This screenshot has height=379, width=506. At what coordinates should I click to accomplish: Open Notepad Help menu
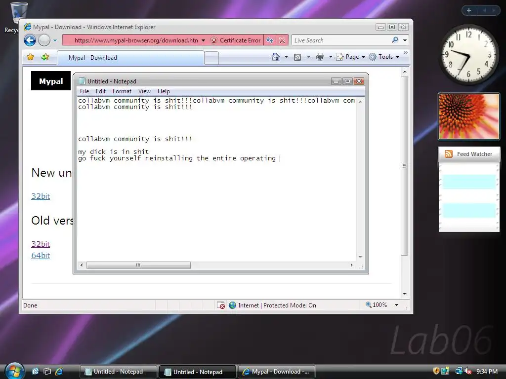point(164,91)
